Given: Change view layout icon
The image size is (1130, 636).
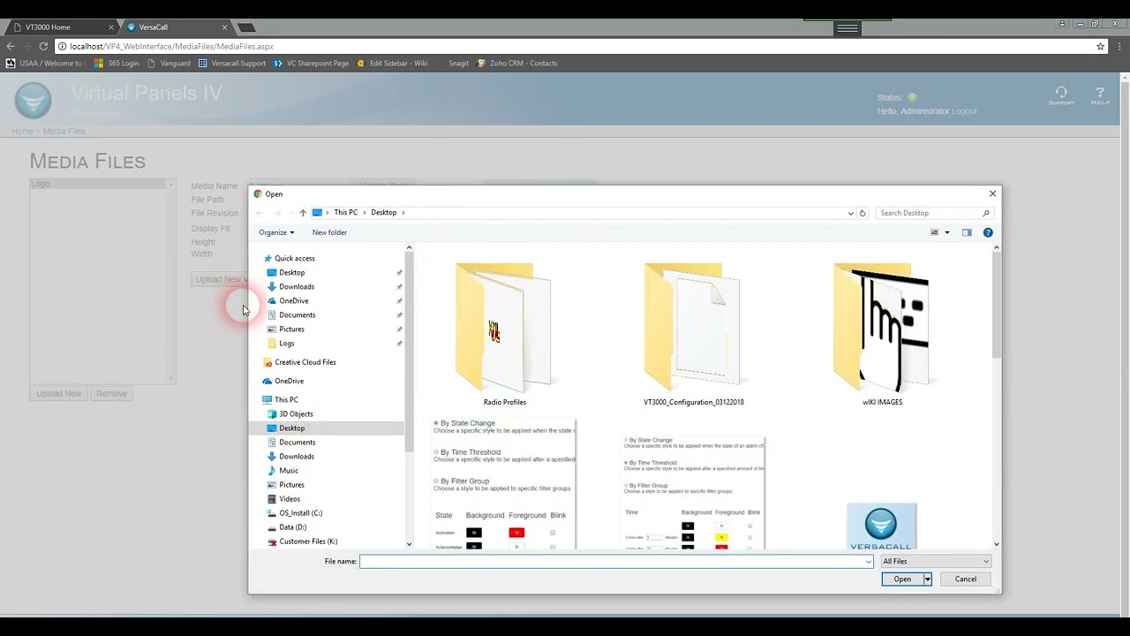Looking at the screenshot, I should (934, 232).
